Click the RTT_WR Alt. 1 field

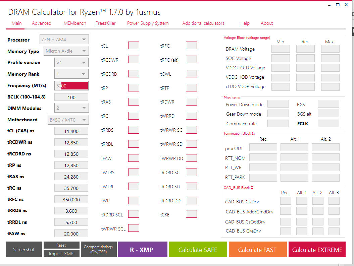click(x=294, y=168)
